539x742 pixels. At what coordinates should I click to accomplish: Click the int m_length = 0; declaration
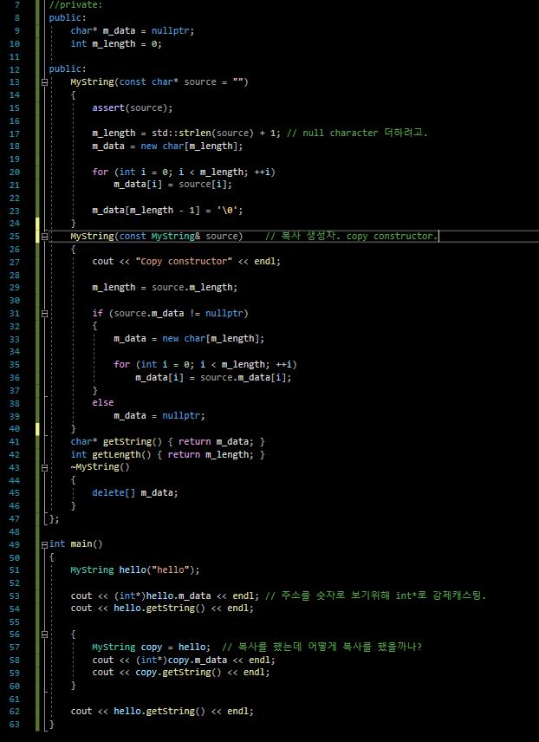point(116,43)
